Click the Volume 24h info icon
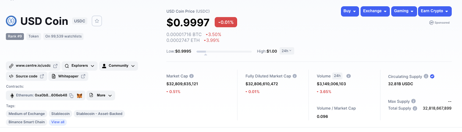462x132 pixels. point(349,76)
